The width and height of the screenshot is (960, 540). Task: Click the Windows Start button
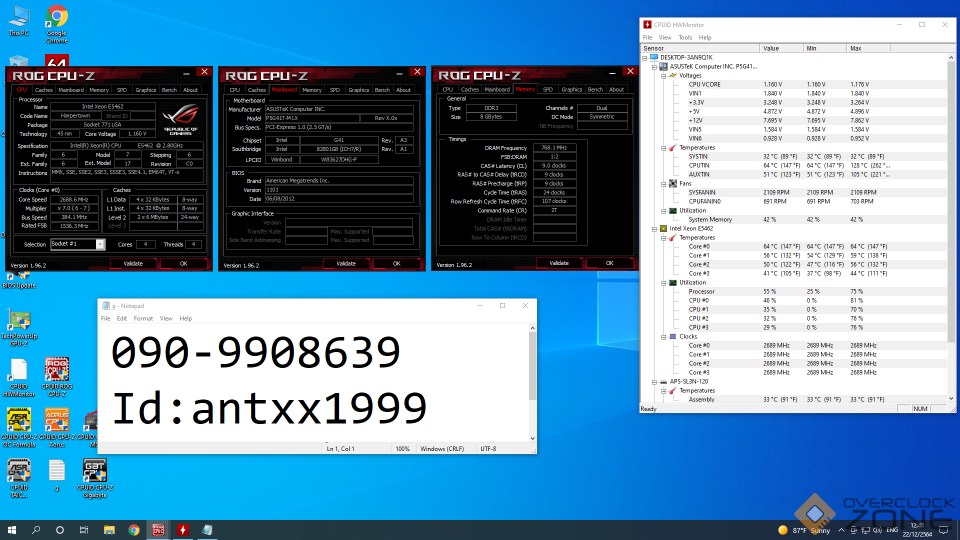click(12, 530)
